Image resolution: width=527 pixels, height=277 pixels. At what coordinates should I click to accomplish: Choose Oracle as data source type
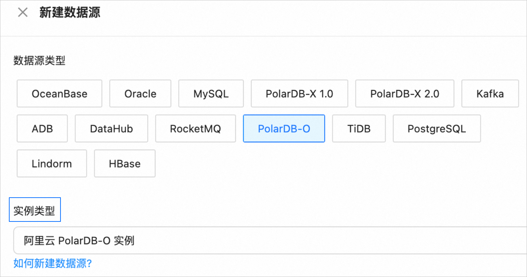(x=140, y=94)
